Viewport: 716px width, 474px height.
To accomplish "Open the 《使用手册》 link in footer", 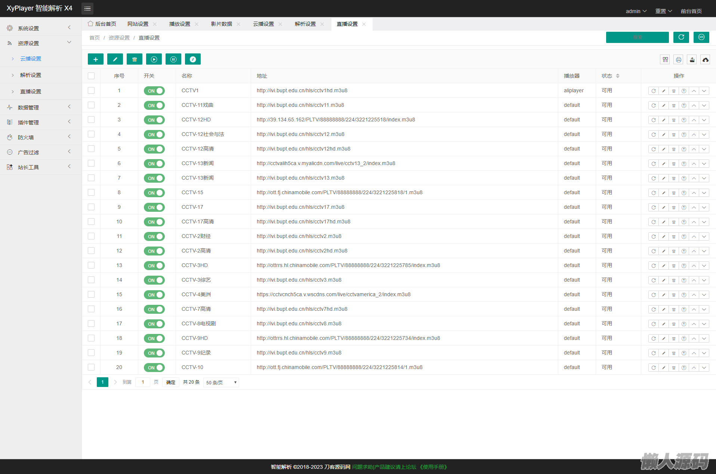I will point(433,467).
